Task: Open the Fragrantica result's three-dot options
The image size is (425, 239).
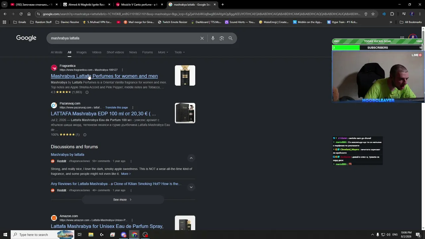Action: (122, 70)
